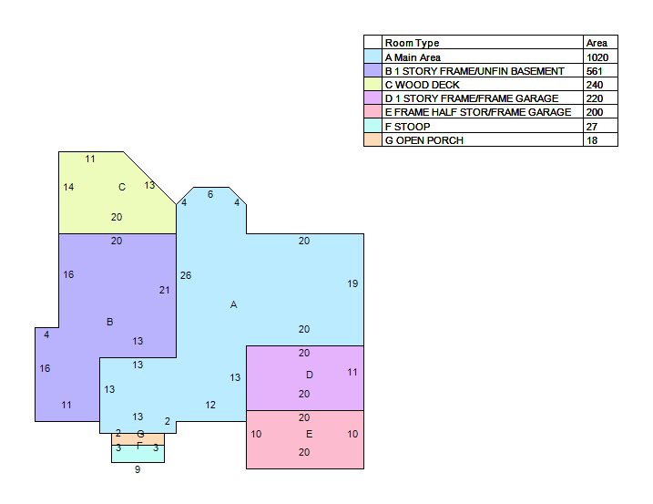Click dimension '6' at top of main area
The height and width of the screenshot is (504, 653).
tap(210, 194)
